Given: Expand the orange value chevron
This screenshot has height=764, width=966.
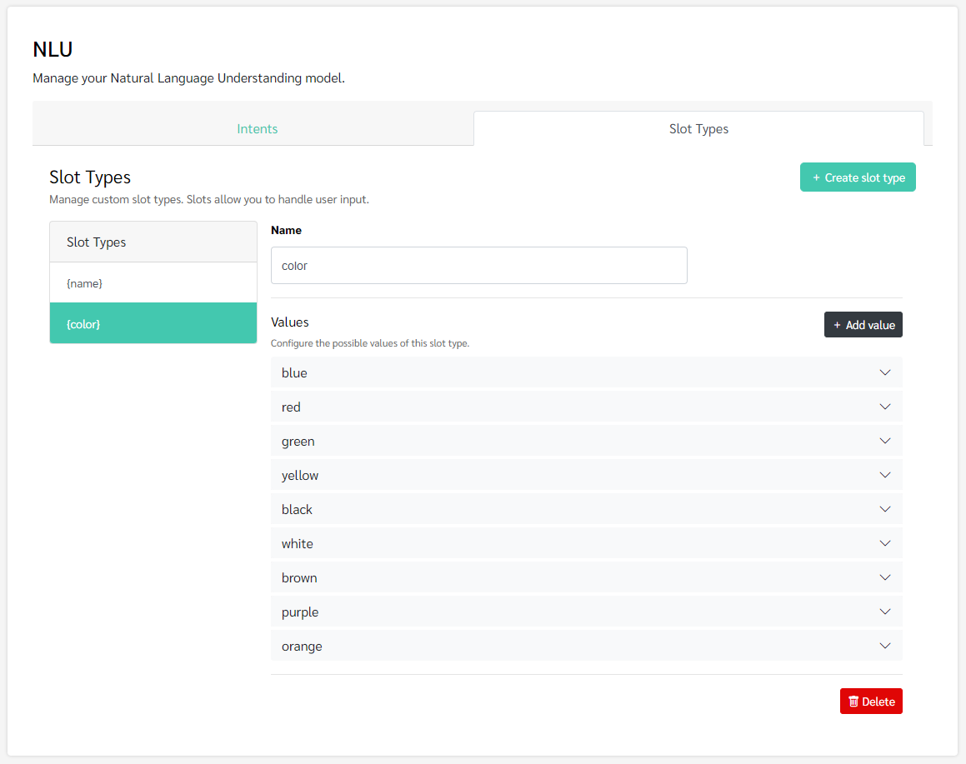Looking at the screenshot, I should 885,646.
